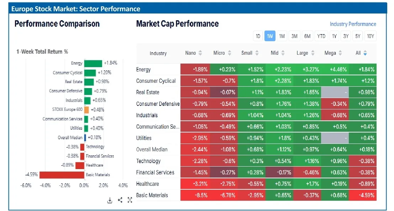The height and width of the screenshot is (211, 394).
Task: Sort table by Nano column arrows
Action: point(200,53)
